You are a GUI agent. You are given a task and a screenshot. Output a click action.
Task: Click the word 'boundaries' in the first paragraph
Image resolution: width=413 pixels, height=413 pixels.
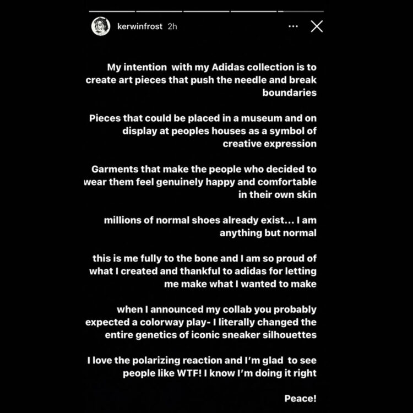(290, 93)
